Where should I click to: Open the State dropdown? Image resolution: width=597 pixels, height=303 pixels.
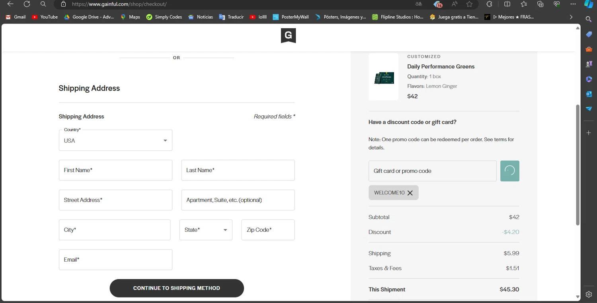click(x=206, y=230)
